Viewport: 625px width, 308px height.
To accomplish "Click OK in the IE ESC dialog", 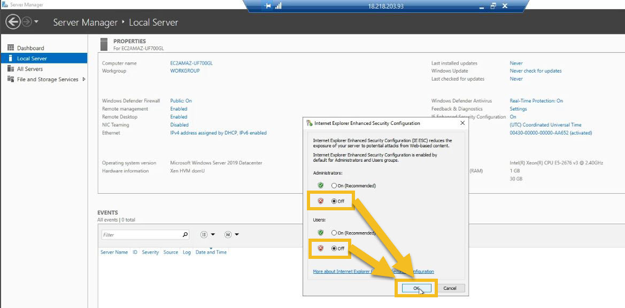I will 416,288.
